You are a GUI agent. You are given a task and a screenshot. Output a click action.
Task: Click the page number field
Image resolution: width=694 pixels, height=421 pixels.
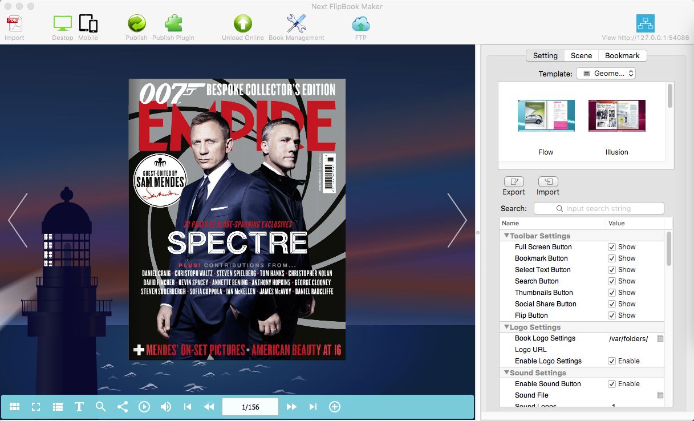point(250,407)
